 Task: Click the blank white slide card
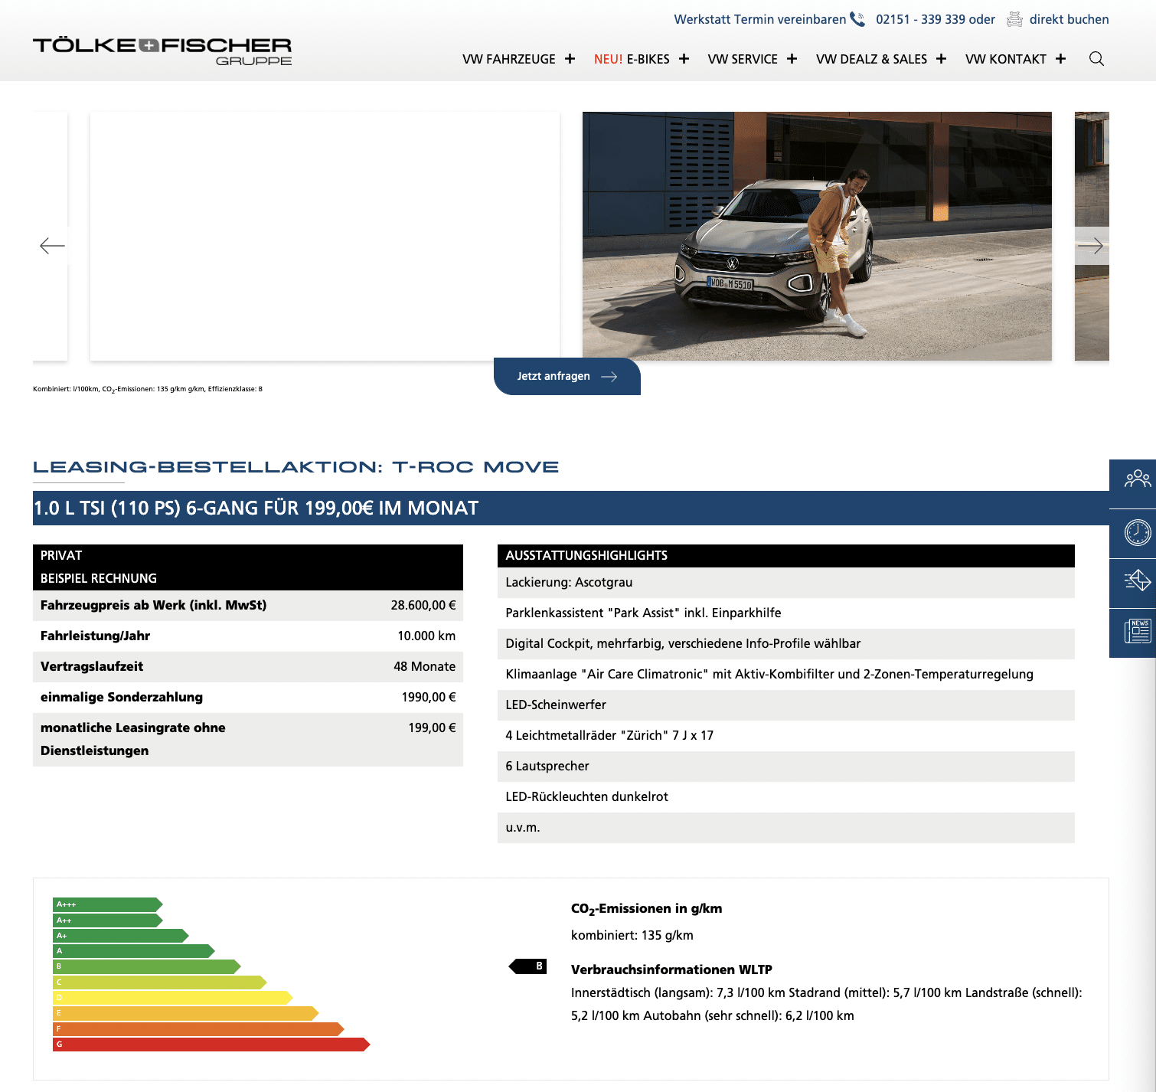point(325,236)
